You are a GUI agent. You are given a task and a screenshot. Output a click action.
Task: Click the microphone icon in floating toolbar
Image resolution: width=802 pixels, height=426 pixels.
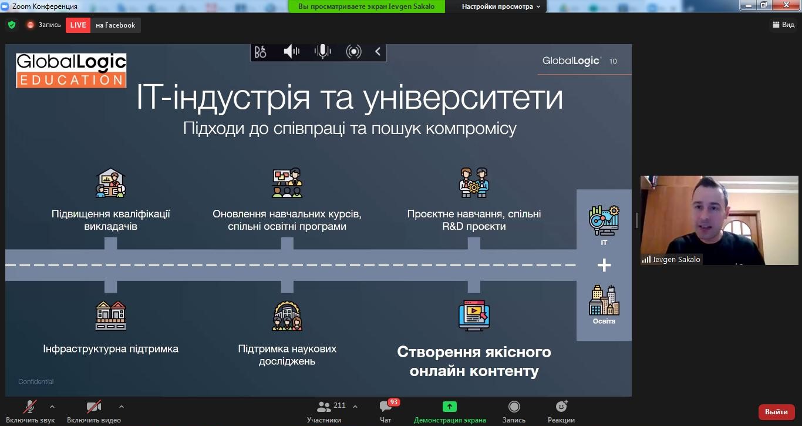(322, 52)
